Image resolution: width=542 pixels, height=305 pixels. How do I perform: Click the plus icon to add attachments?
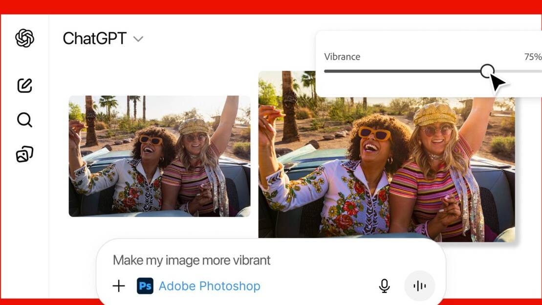(x=119, y=286)
